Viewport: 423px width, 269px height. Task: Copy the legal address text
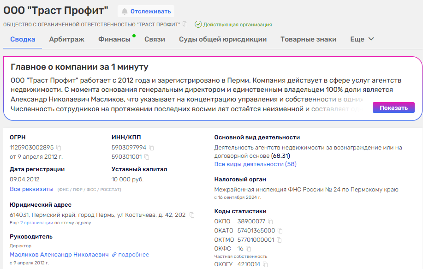[192, 215]
